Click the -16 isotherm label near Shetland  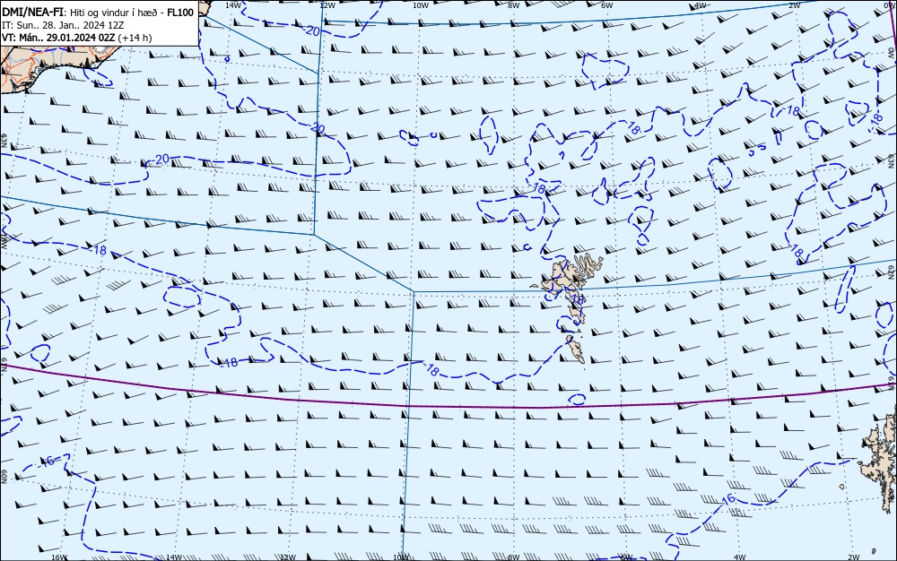pyautogui.click(x=727, y=499)
